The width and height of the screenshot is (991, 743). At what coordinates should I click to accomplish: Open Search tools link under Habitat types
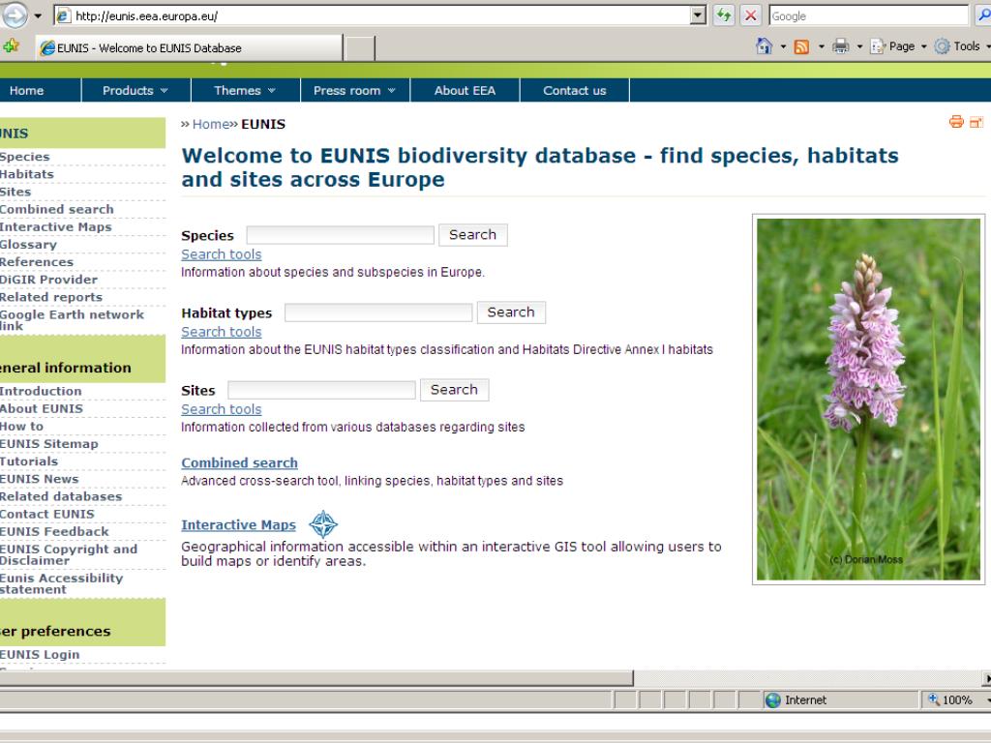coord(222,333)
